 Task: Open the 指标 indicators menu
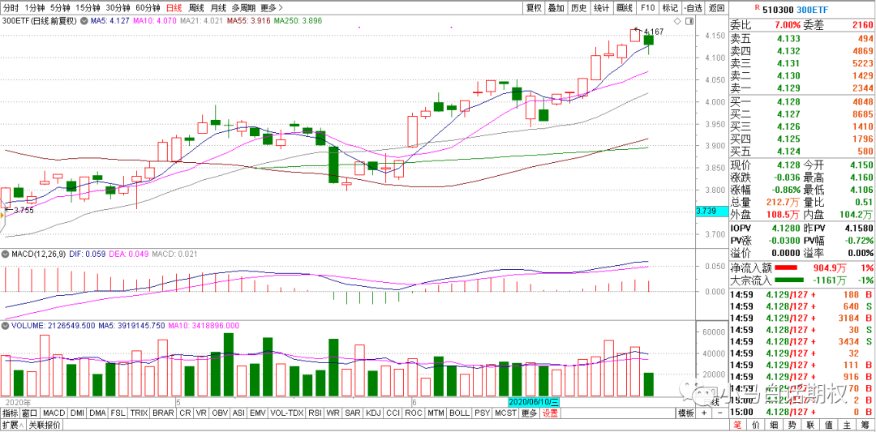pos(10,413)
